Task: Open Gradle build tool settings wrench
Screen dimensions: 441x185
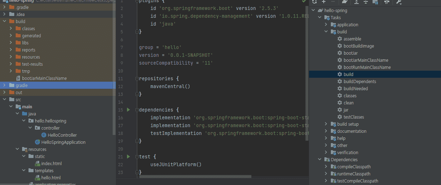Action: 399,2
